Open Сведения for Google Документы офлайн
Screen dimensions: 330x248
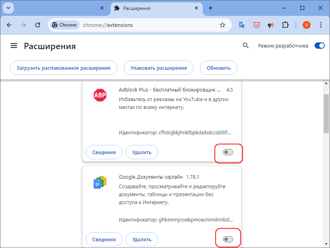[x=104, y=239]
